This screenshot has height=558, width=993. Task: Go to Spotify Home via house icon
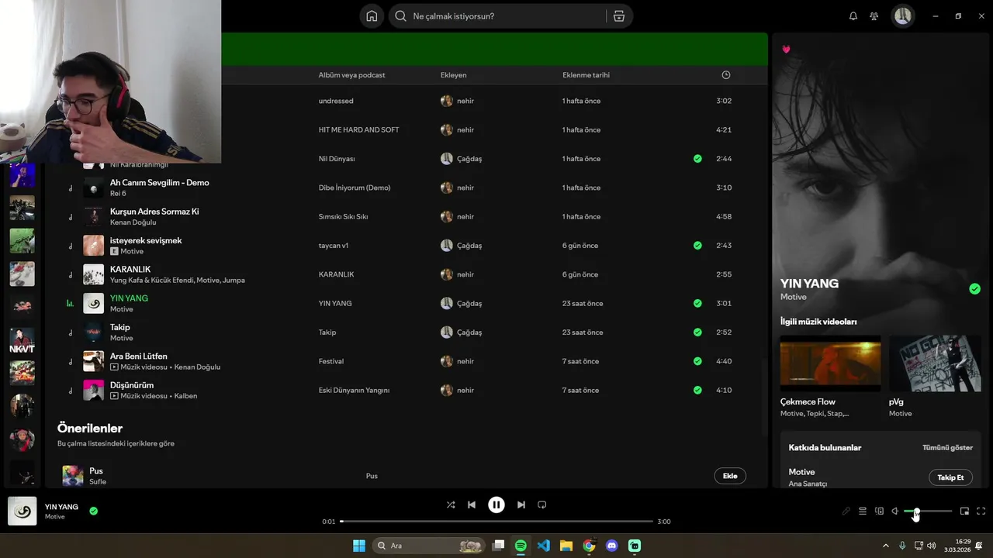pyautogui.click(x=372, y=16)
